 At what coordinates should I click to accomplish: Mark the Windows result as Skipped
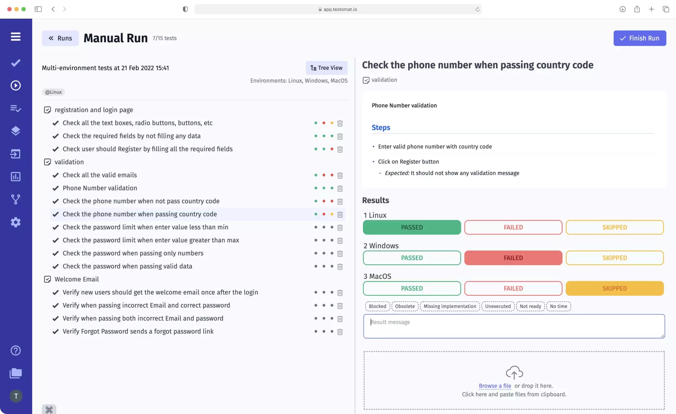614,258
